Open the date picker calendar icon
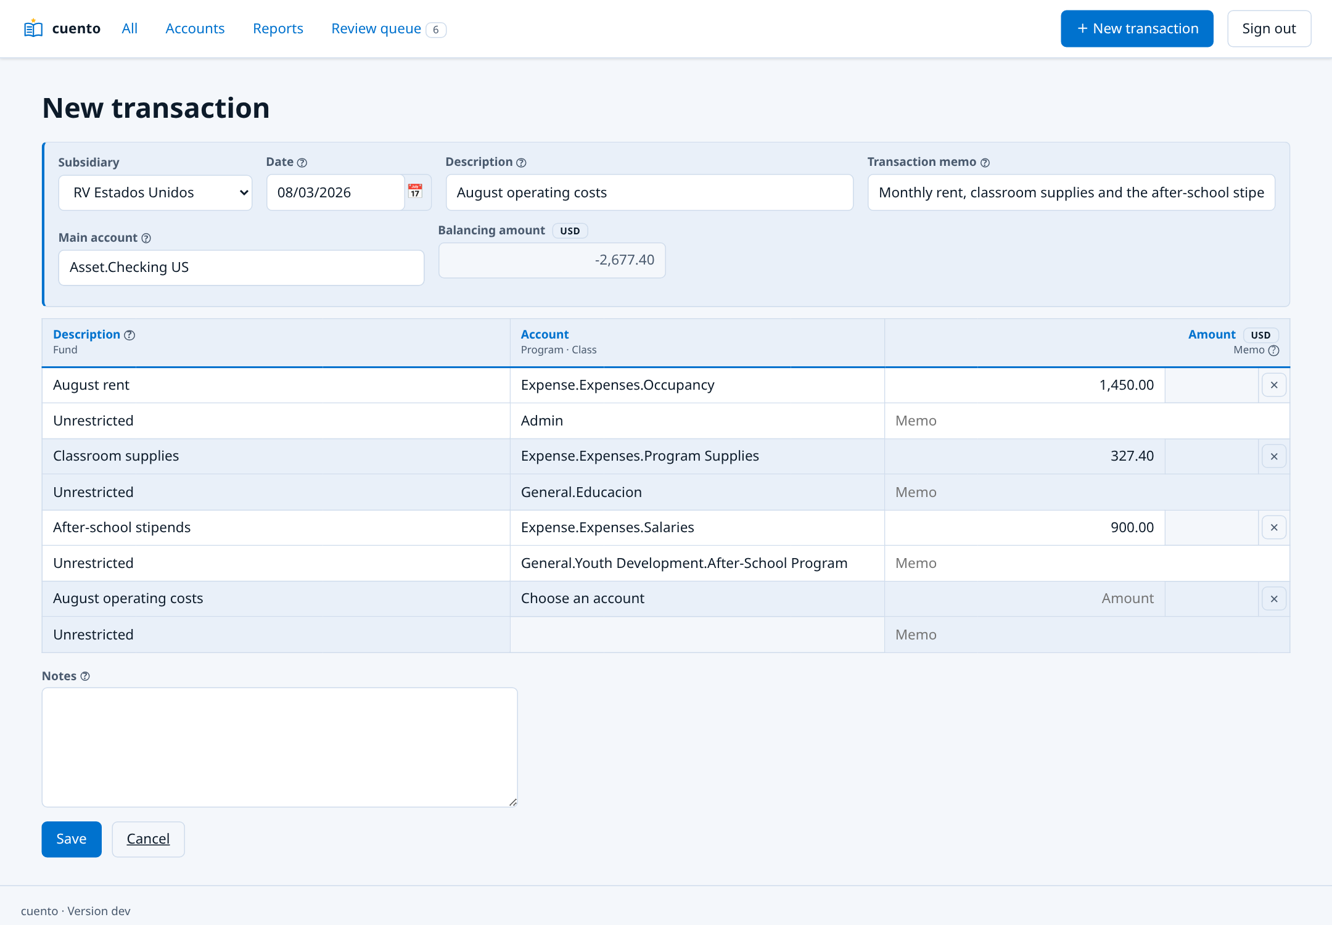Screen dimensions: 1332x925 click(416, 192)
